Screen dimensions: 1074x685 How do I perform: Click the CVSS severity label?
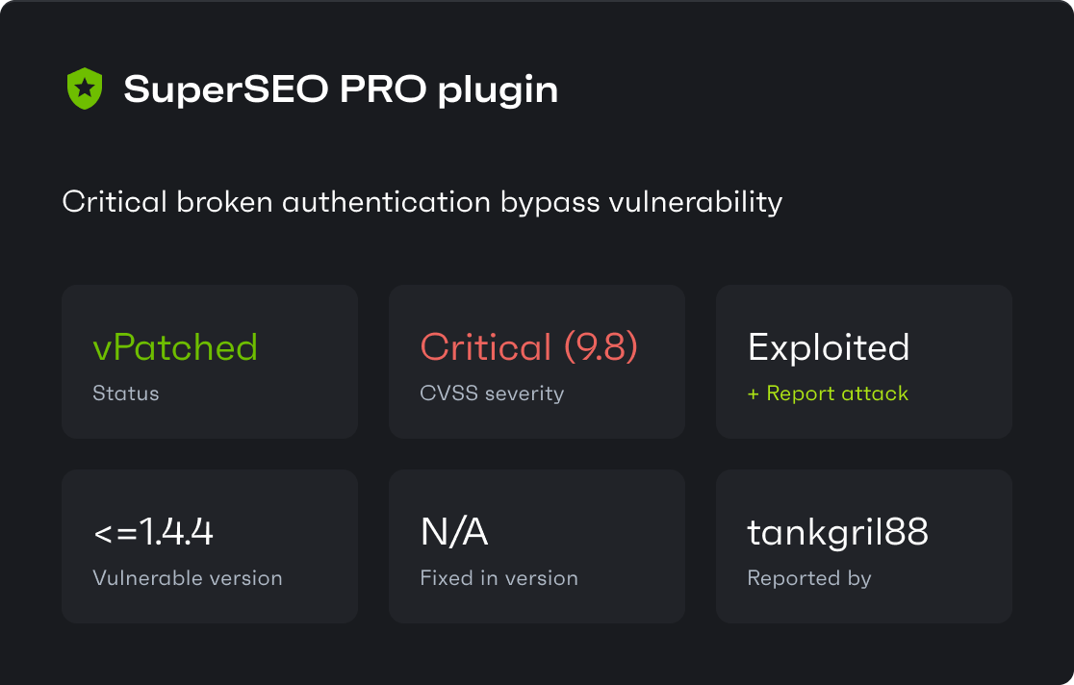click(492, 393)
